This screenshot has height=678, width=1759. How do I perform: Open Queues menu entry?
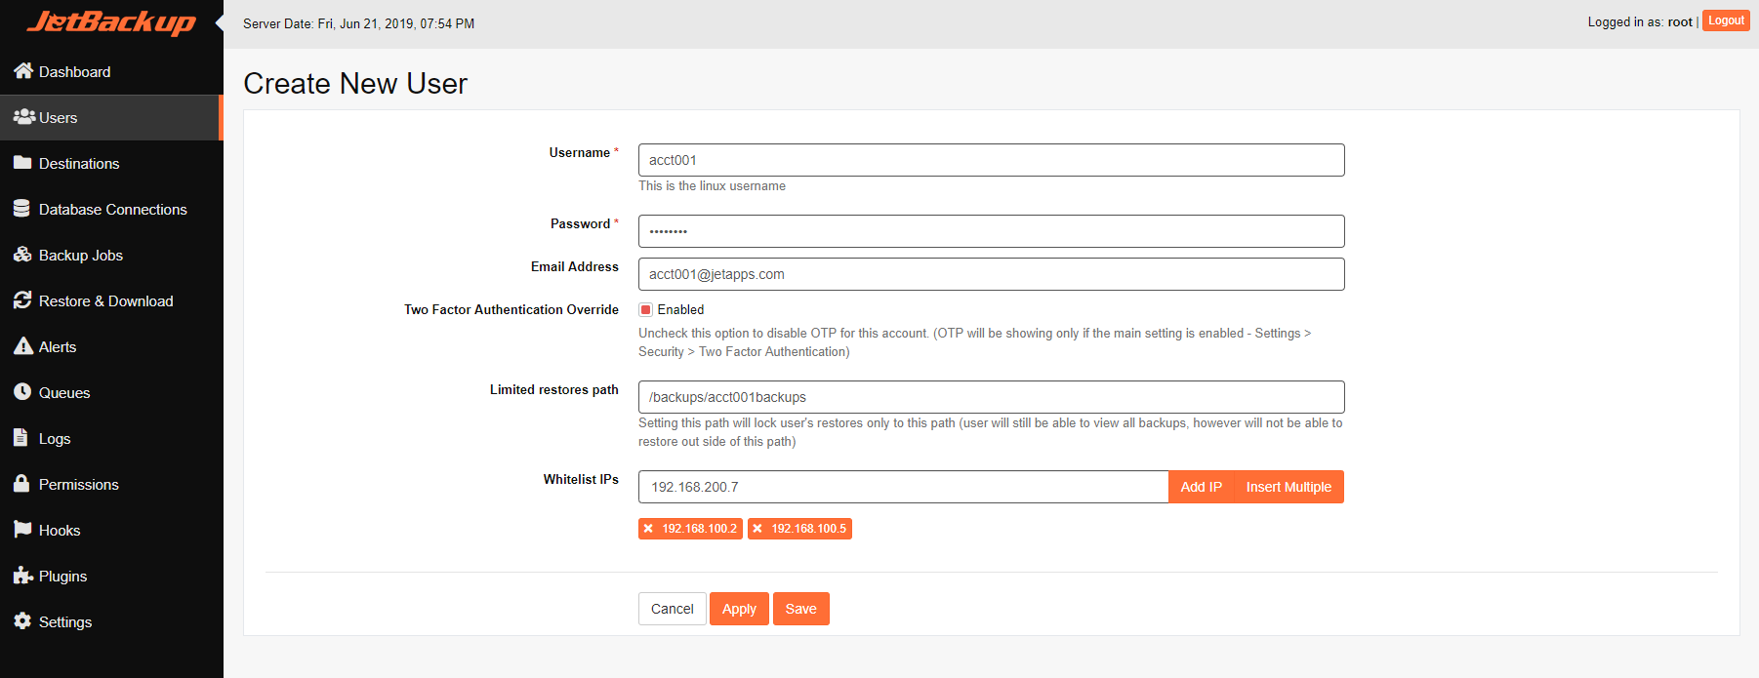(111, 392)
